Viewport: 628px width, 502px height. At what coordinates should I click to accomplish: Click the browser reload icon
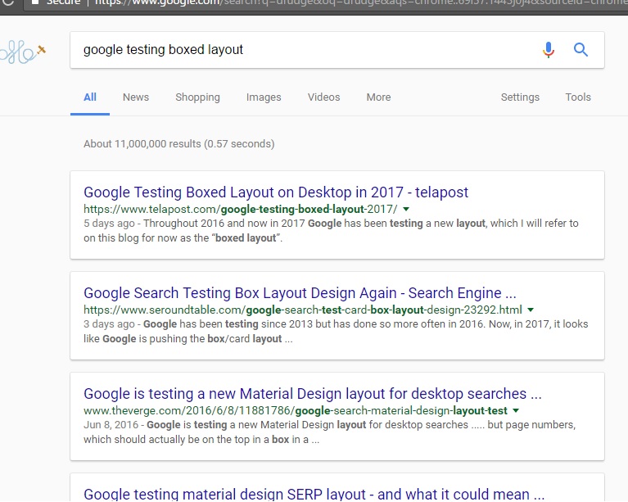[8, 2]
